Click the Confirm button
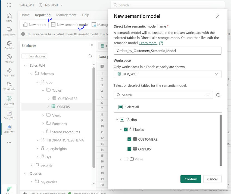Viewport: 231px width, 194px height. (191, 179)
